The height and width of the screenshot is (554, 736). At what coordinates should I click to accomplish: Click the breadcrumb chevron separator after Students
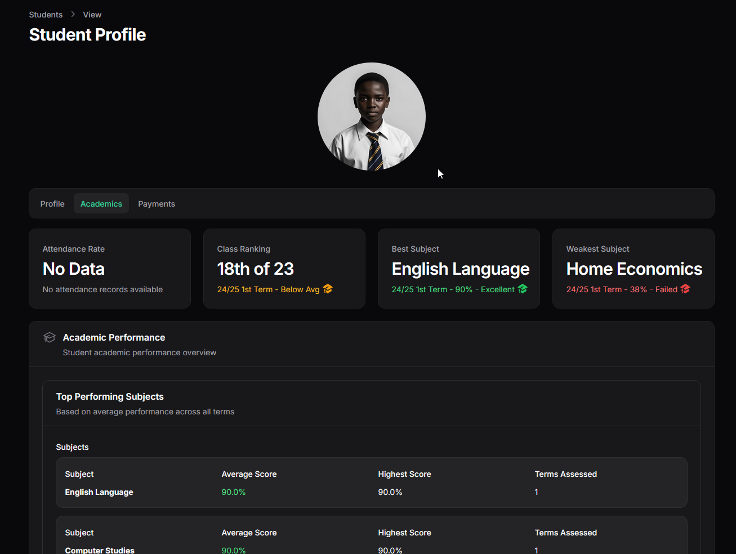coord(73,15)
